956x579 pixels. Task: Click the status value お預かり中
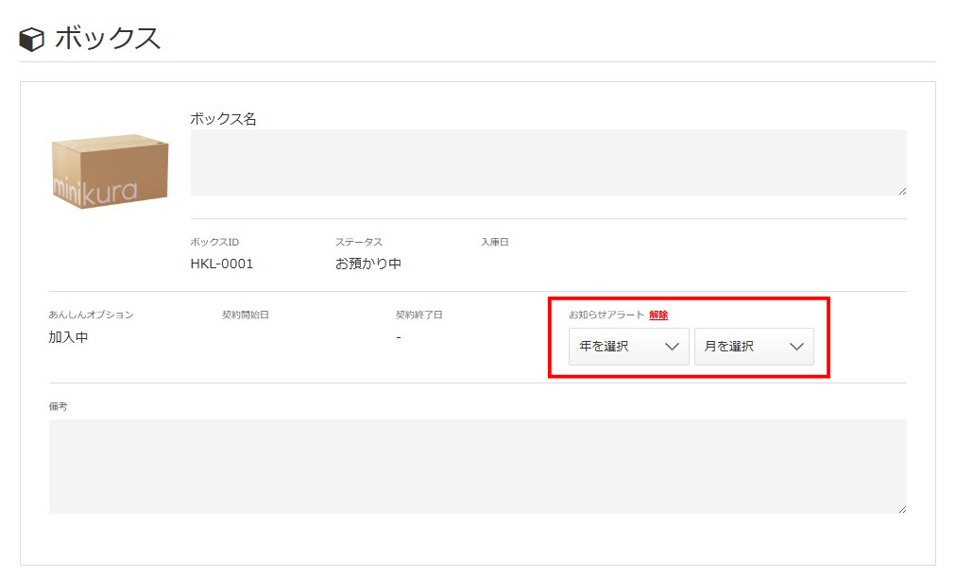tap(367, 264)
